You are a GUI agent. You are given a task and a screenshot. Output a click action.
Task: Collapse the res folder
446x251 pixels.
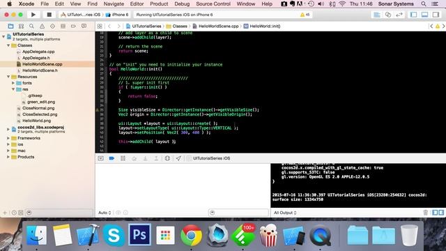point(13,89)
